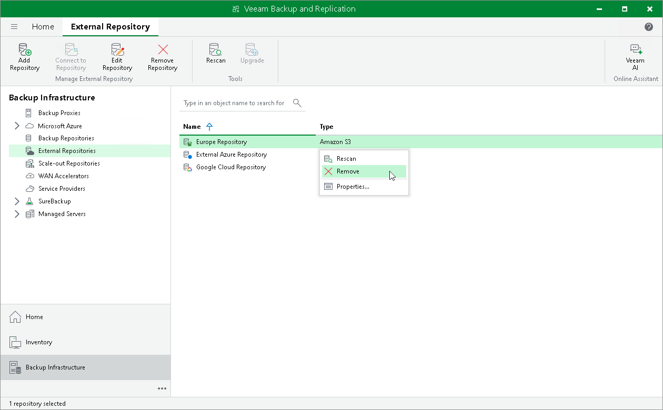Click the Add Repository ribbon icon

point(25,49)
